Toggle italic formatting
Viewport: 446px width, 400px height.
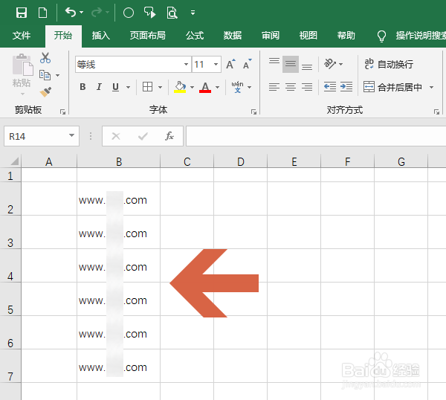coord(99,87)
